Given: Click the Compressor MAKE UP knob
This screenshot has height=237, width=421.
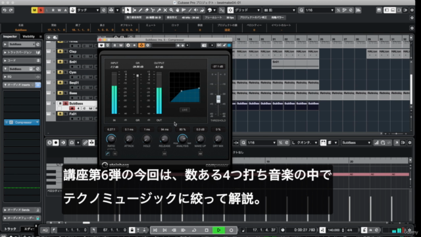Looking at the screenshot, I should [x=200, y=139].
